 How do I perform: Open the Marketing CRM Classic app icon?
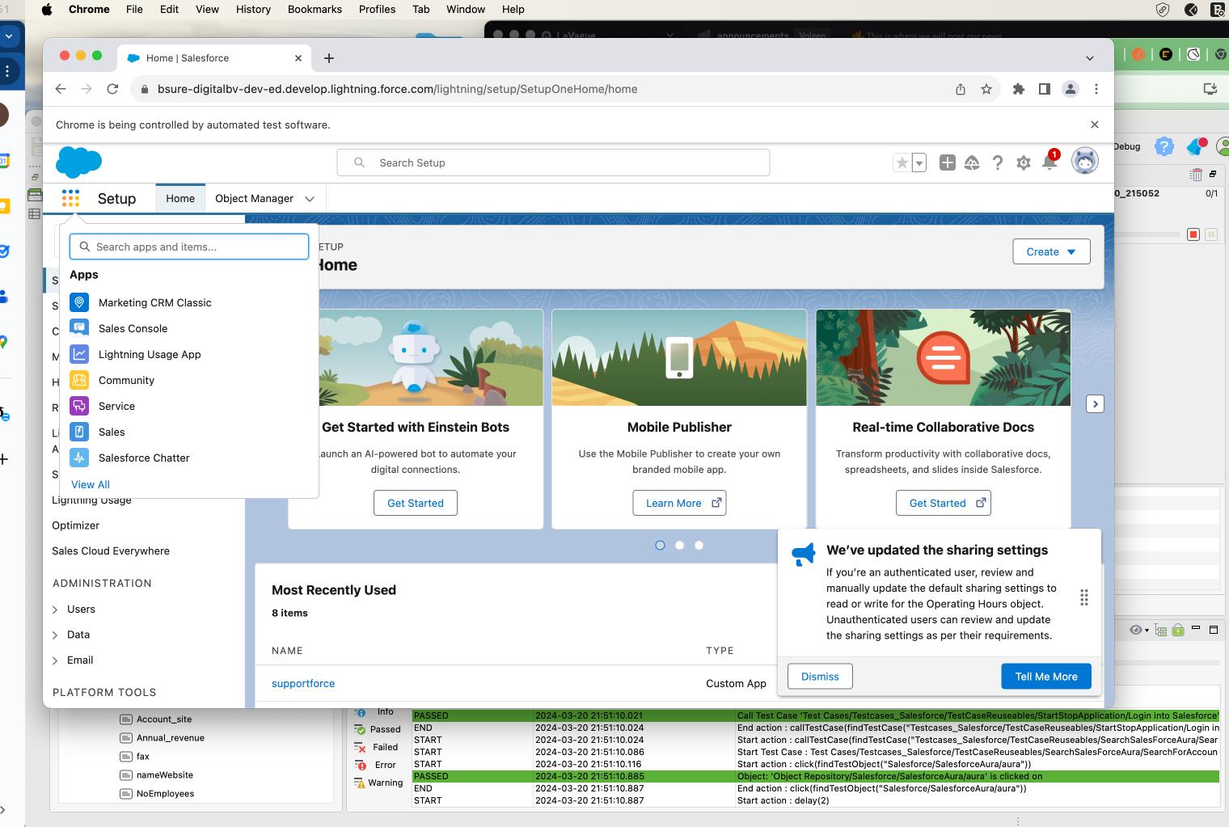coord(79,302)
